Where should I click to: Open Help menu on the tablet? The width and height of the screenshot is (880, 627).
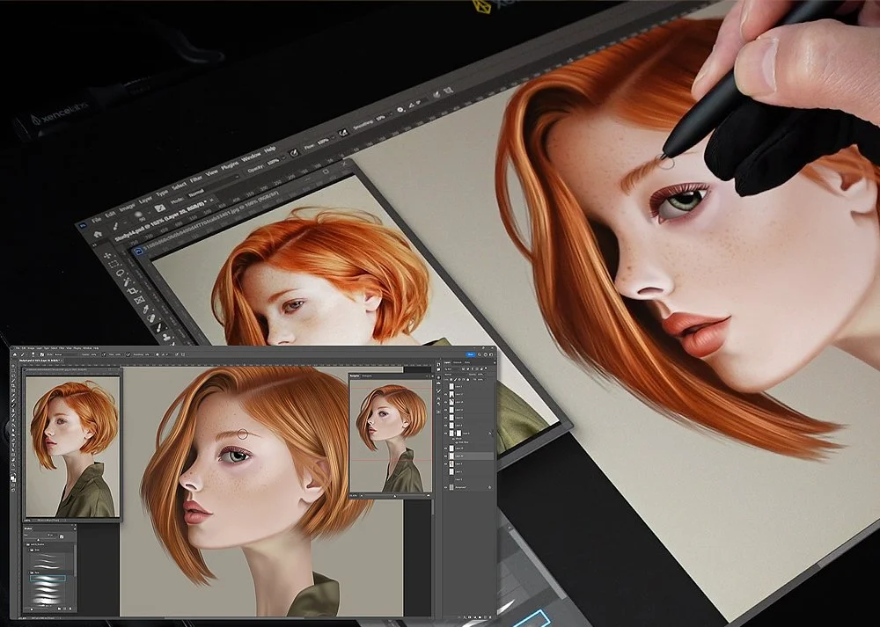(269, 149)
